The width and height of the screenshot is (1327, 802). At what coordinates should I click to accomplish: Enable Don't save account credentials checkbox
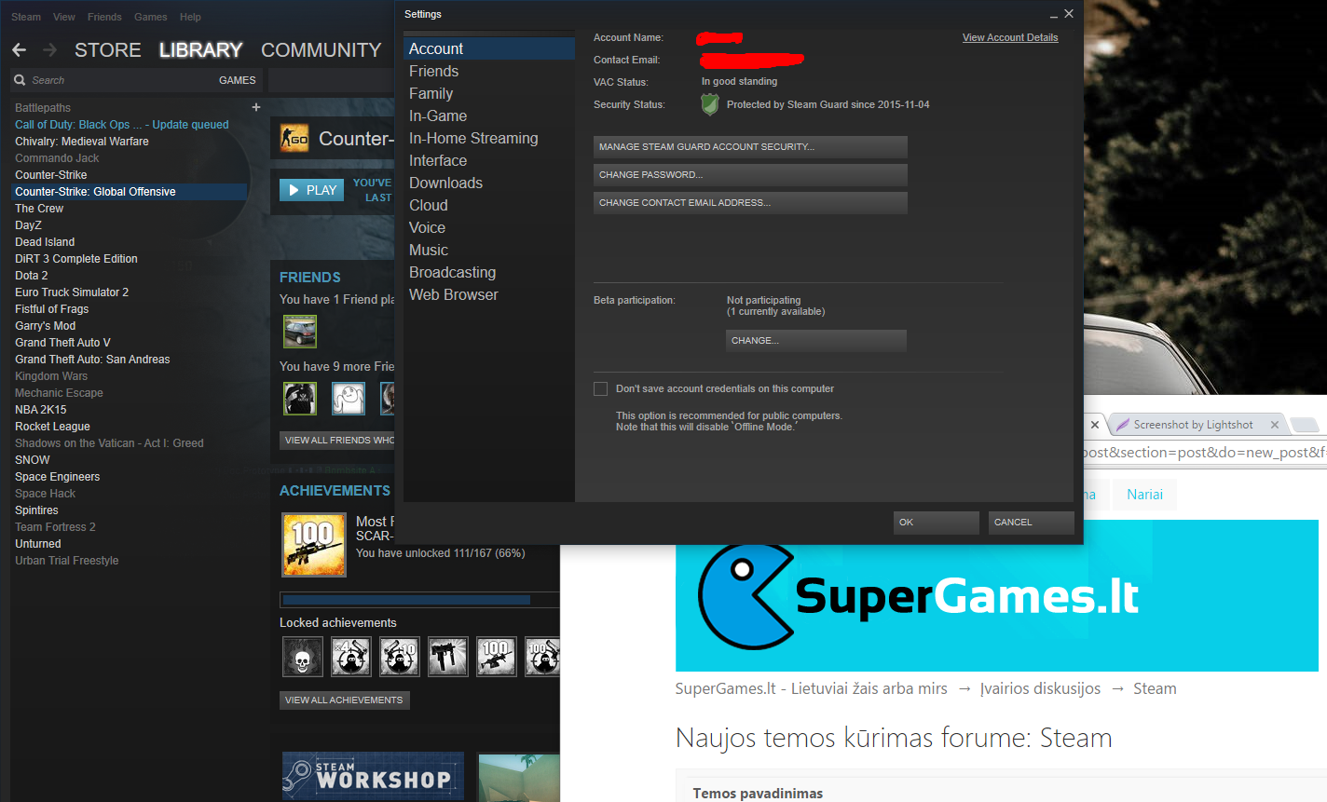[601, 389]
